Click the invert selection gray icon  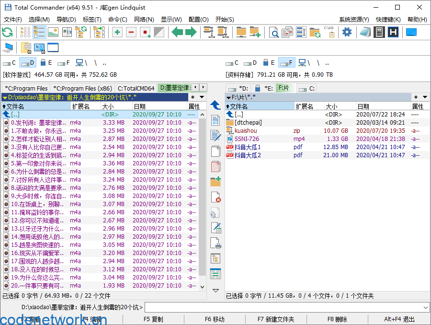coord(159,32)
